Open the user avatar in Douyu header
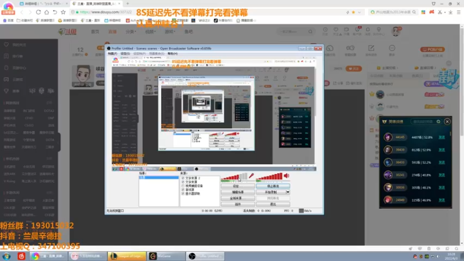This screenshot has width=464, height=261. click(396, 31)
